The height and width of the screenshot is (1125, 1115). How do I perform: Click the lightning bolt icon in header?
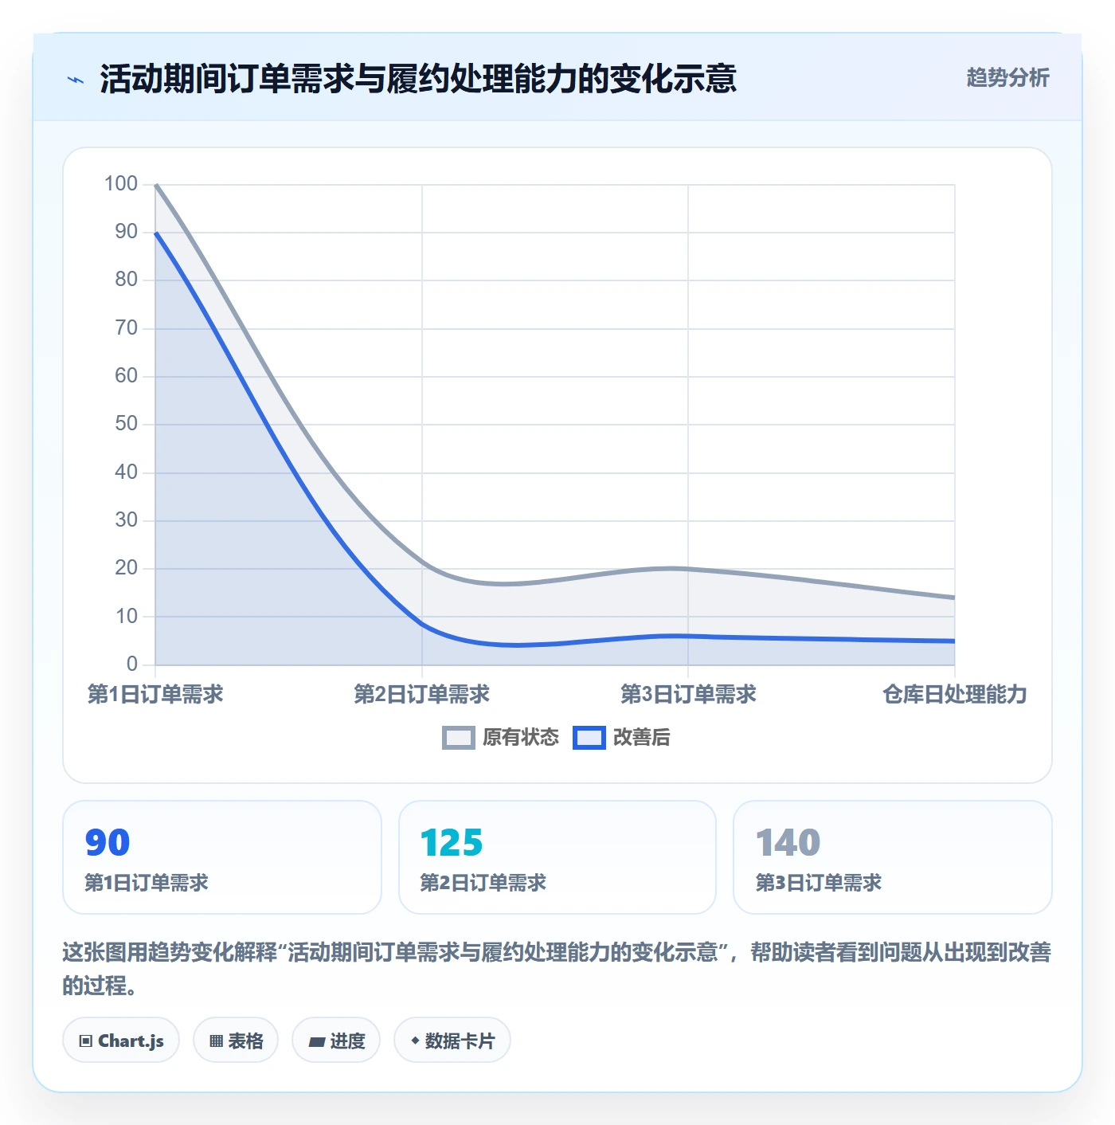coord(76,80)
